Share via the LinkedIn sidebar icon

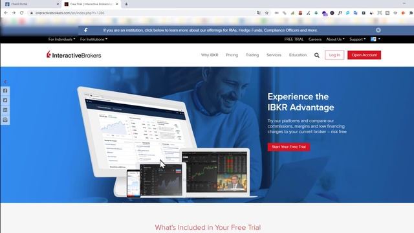(5, 110)
